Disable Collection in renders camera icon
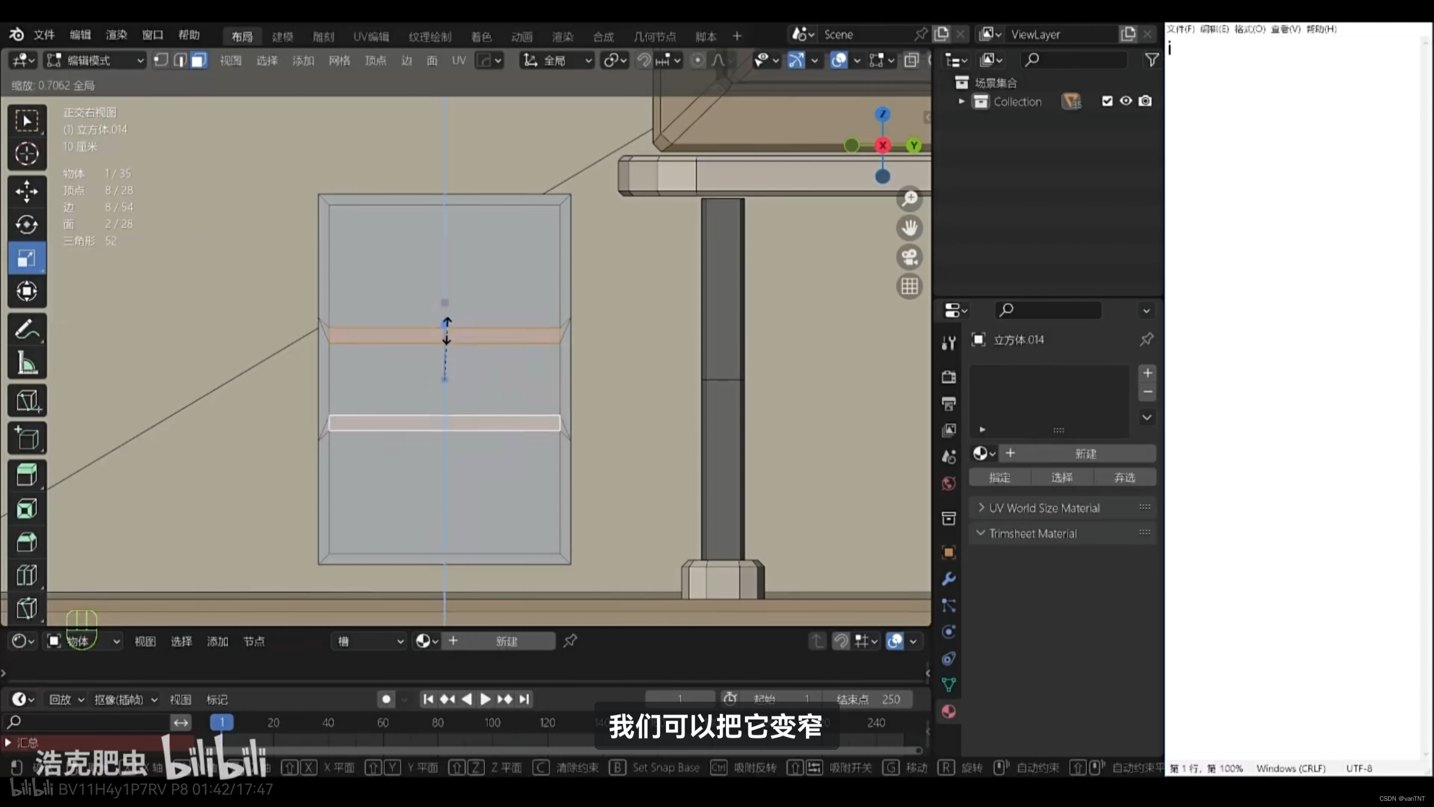 [x=1146, y=101]
